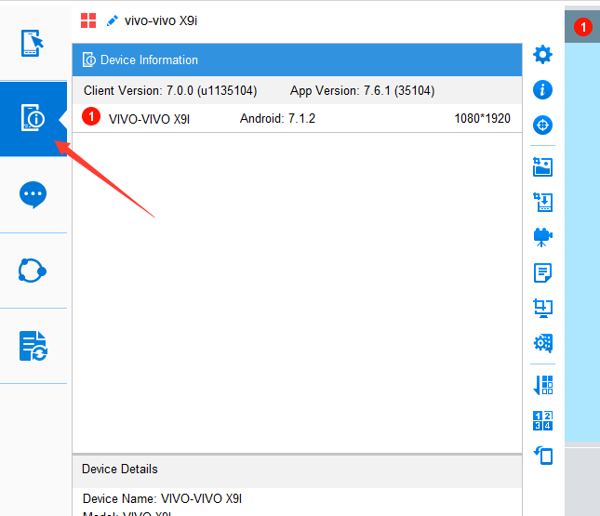The width and height of the screenshot is (600, 516).
Task: Click the screenshot picture crop icon
Action: (542, 167)
